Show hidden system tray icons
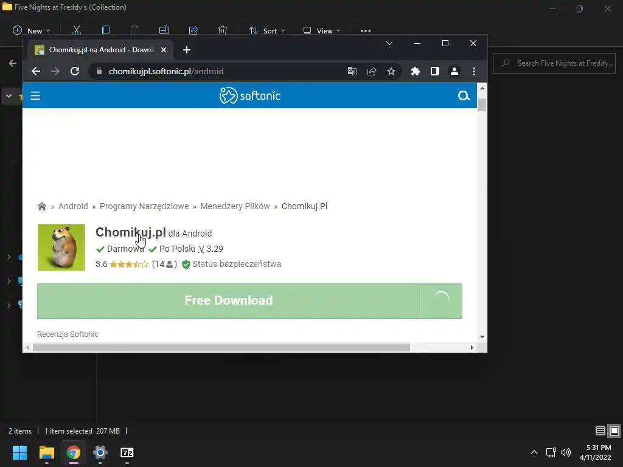The image size is (623, 467). tap(534, 452)
